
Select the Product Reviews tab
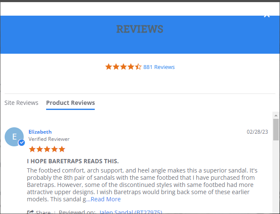70,103
